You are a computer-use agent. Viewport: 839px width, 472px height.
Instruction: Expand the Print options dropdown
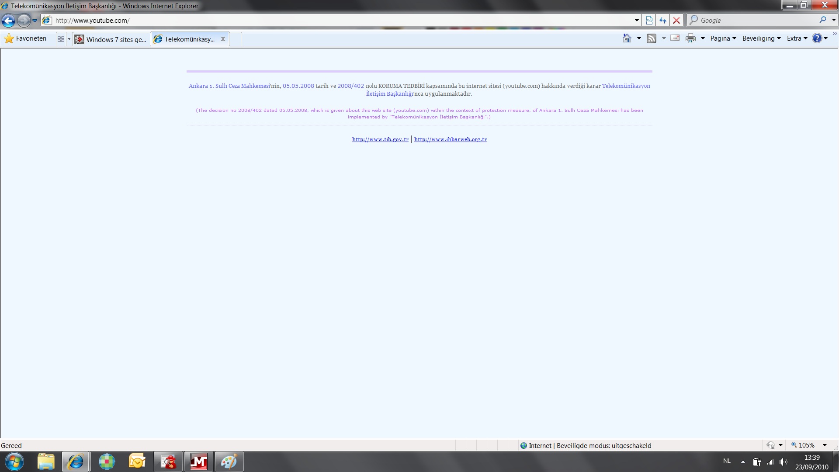pyautogui.click(x=703, y=38)
